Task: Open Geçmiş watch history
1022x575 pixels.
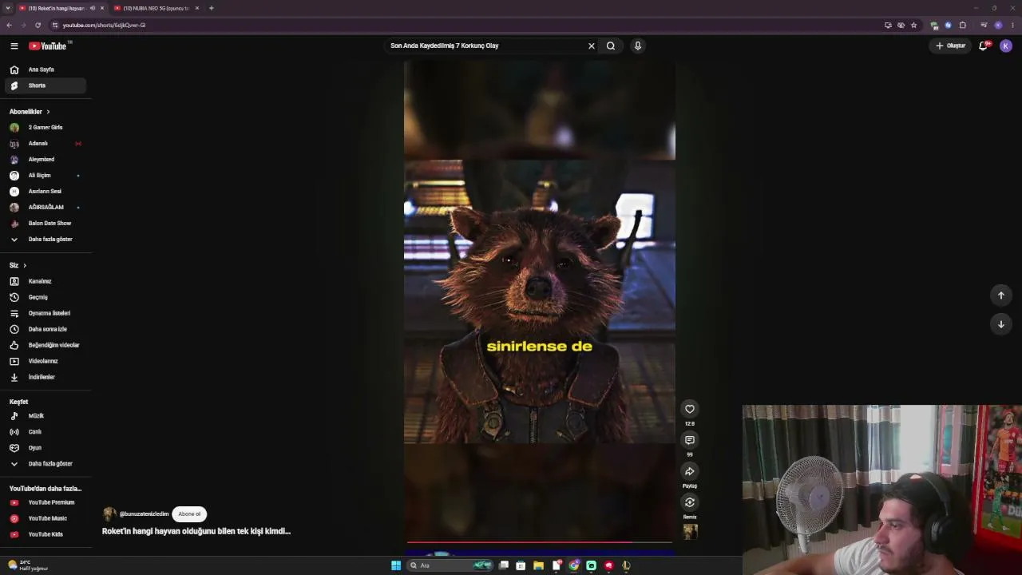Action: click(x=45, y=297)
